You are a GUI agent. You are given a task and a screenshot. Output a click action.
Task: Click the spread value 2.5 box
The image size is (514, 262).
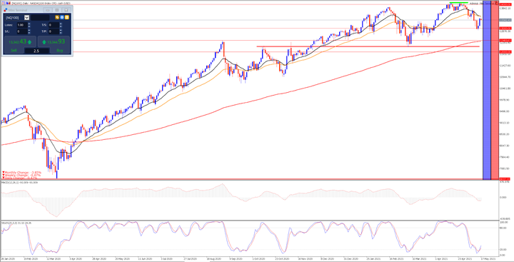coord(36,51)
